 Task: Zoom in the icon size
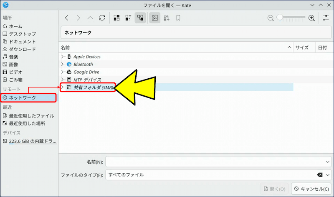click(311, 18)
